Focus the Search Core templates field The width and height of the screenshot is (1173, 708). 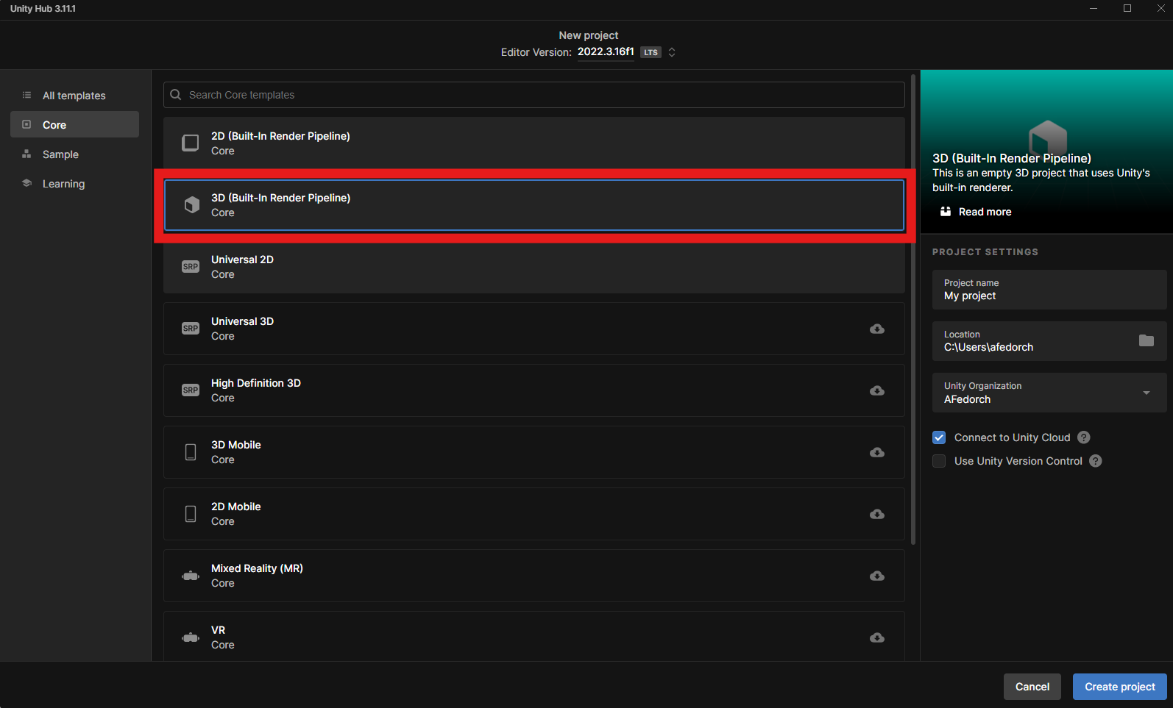(534, 95)
